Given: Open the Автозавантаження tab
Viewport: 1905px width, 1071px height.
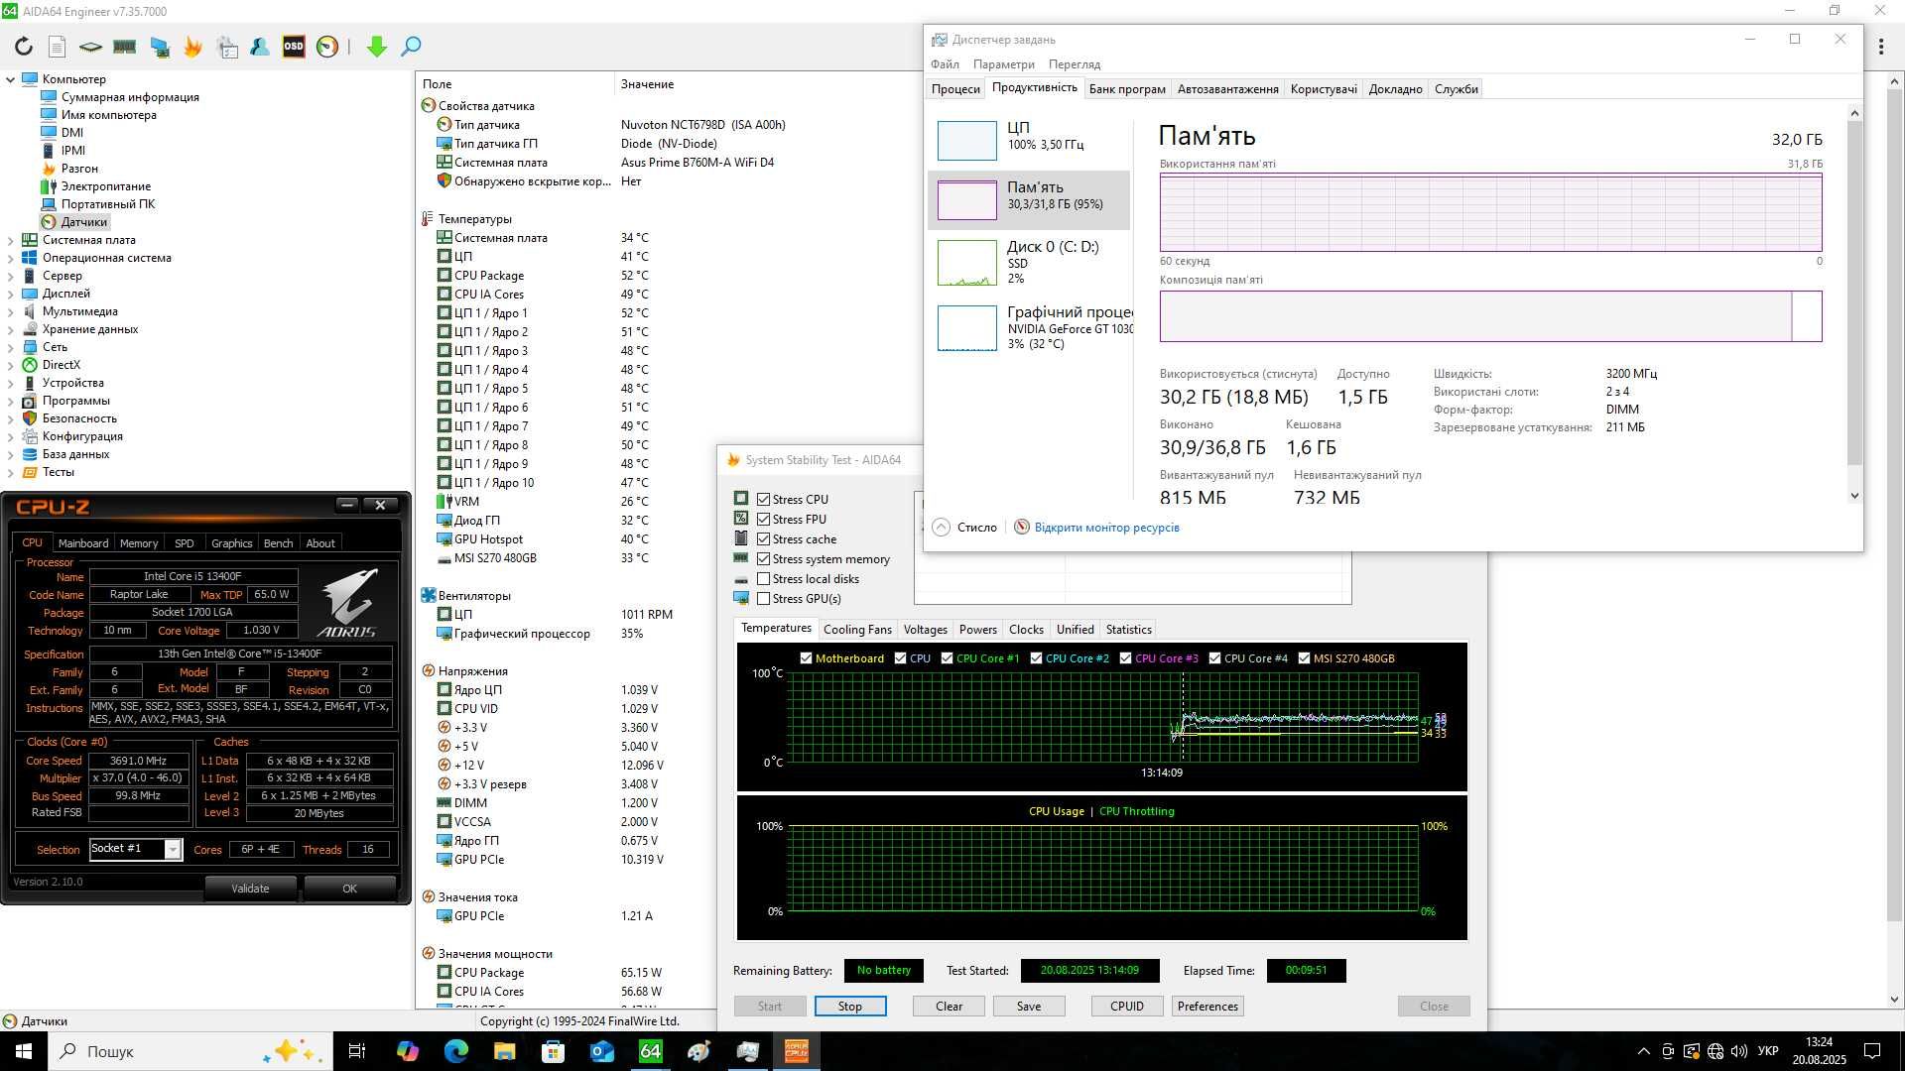Looking at the screenshot, I should click(x=1227, y=89).
